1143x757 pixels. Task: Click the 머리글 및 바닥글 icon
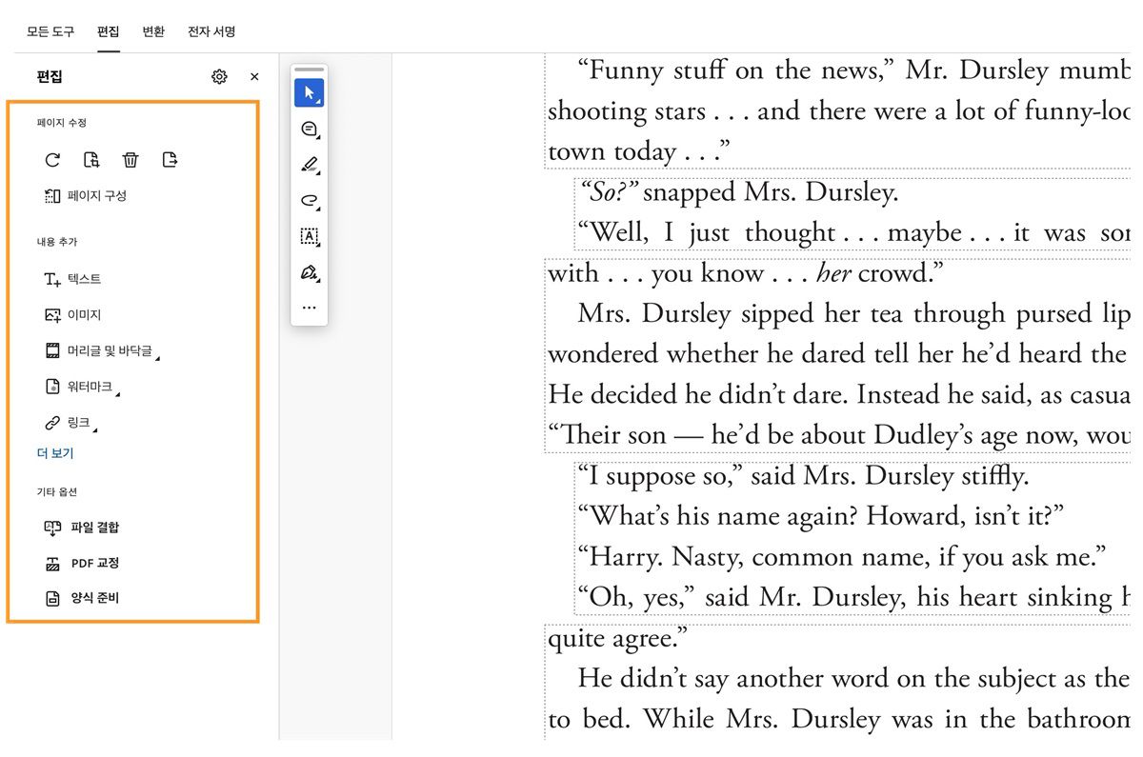(x=52, y=351)
